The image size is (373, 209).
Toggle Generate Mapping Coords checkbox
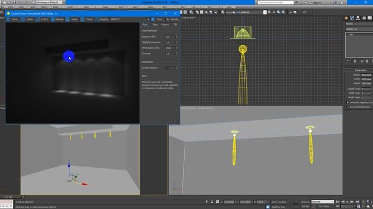[x=347, y=103]
